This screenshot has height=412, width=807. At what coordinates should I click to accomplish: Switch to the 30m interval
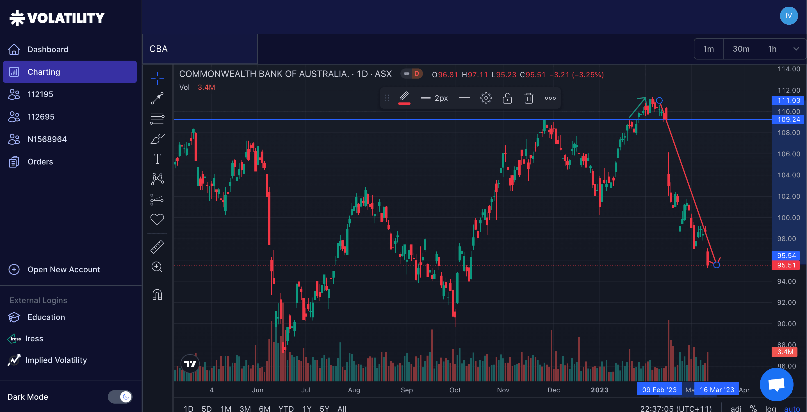pos(741,49)
